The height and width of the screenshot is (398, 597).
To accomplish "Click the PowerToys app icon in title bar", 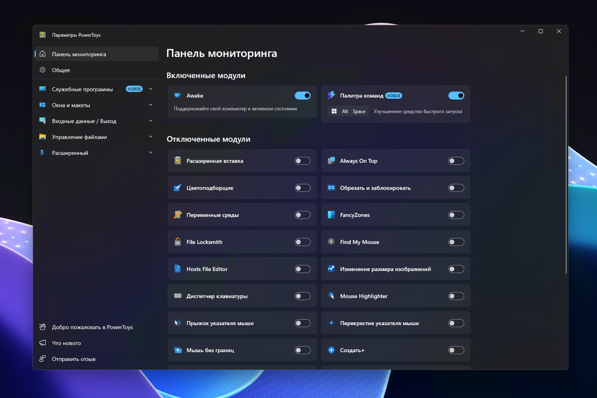I will [x=43, y=35].
